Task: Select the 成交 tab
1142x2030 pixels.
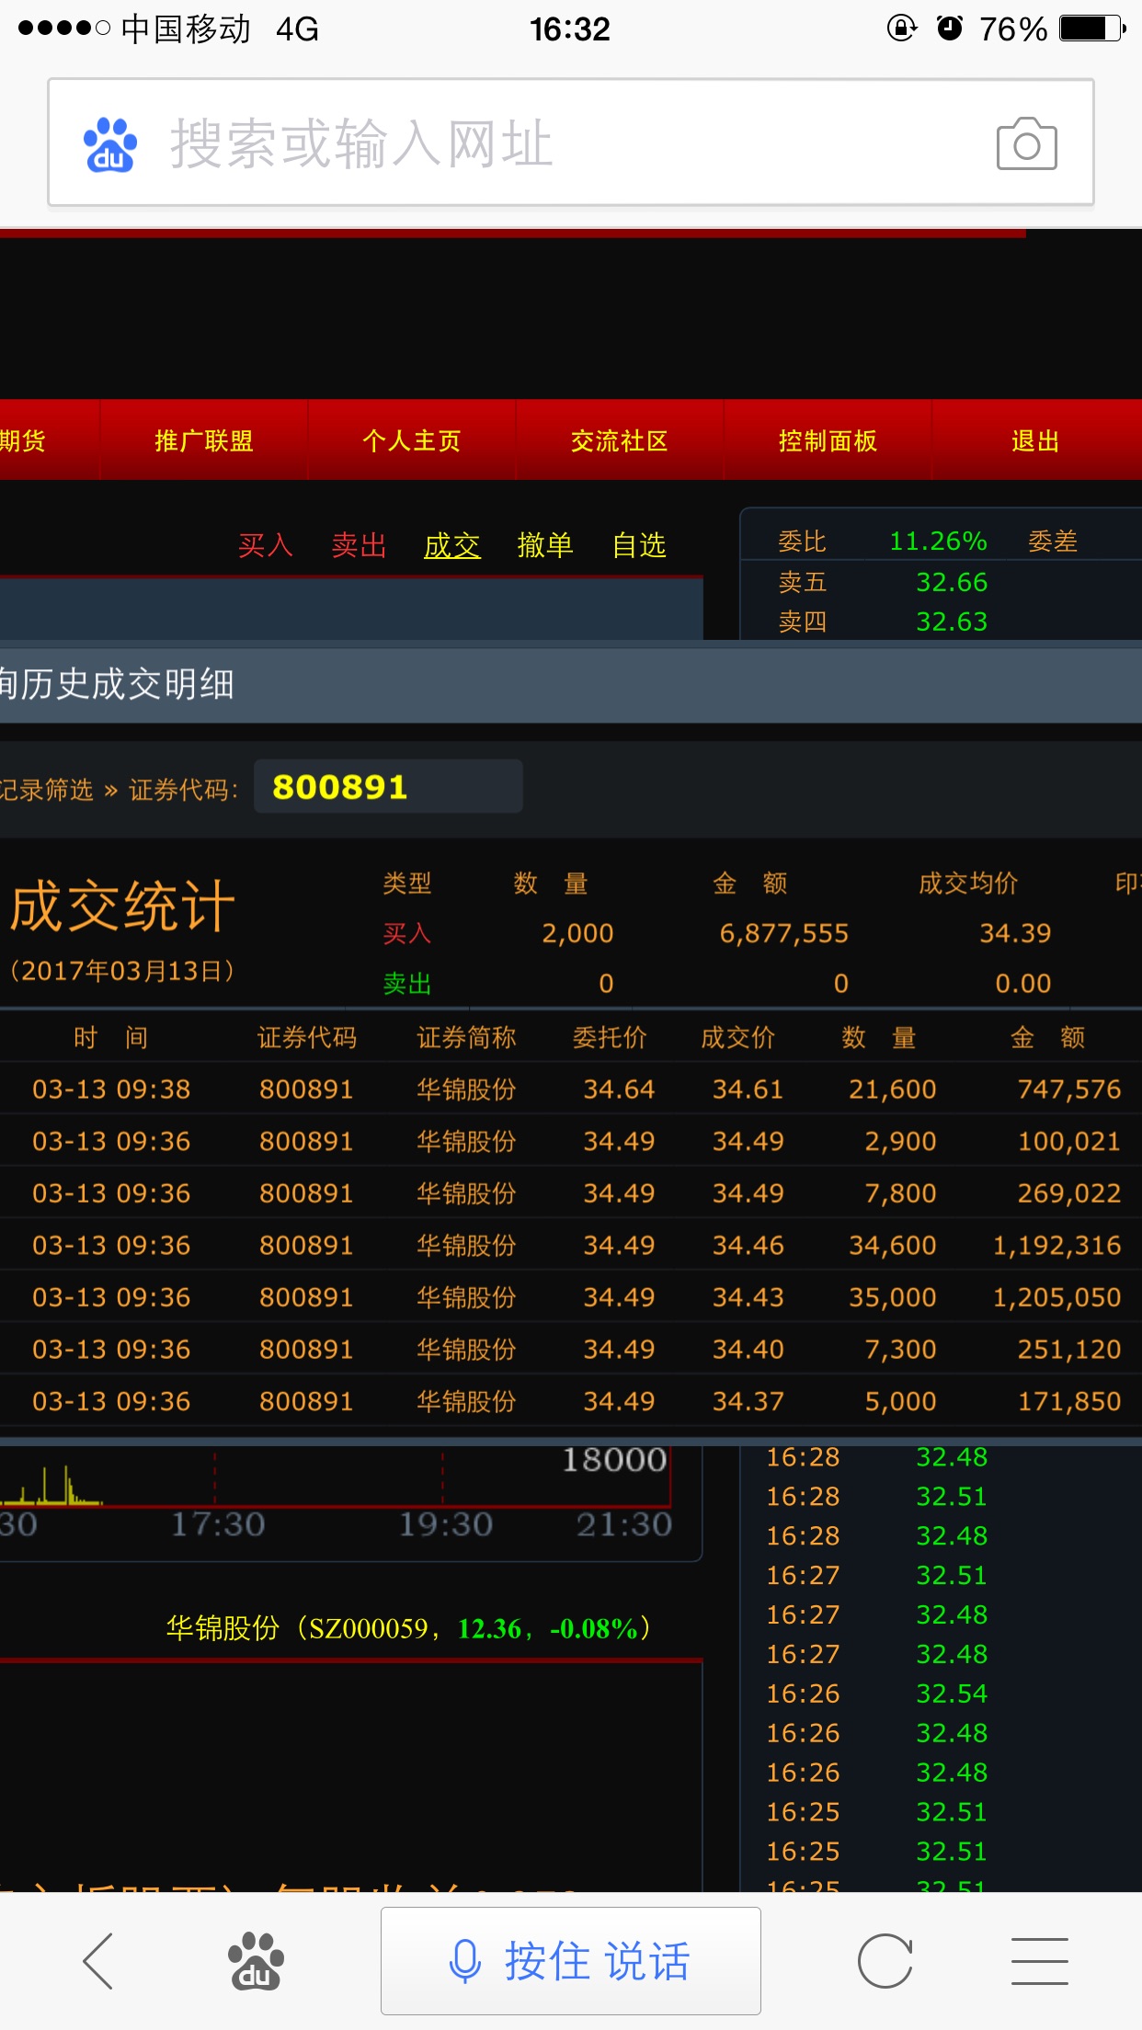Action: [x=451, y=545]
